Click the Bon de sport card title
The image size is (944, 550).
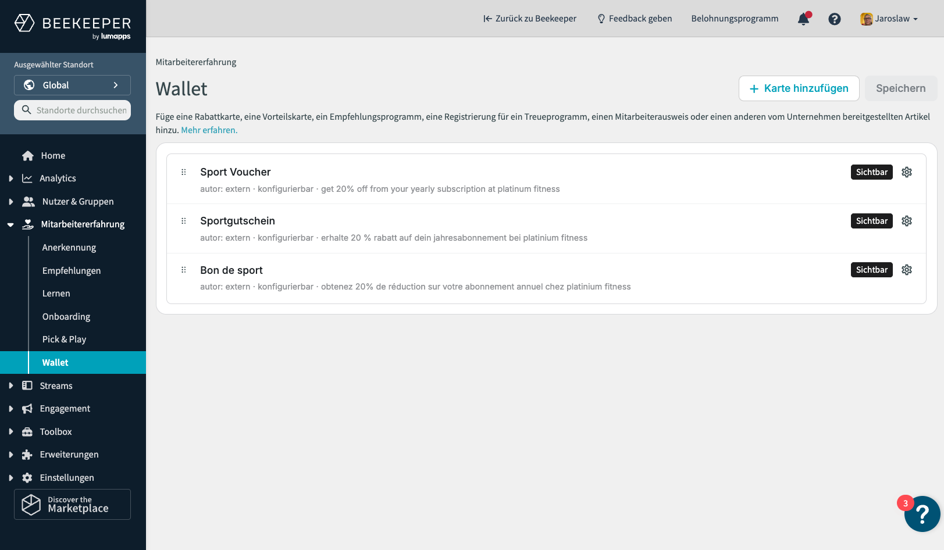click(231, 270)
